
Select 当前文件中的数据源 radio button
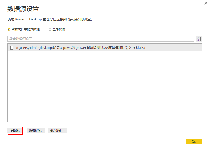pyautogui.click(x=9, y=29)
